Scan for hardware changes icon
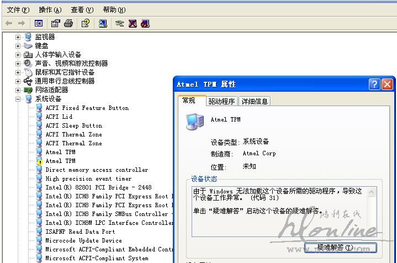 pyautogui.click(x=103, y=24)
